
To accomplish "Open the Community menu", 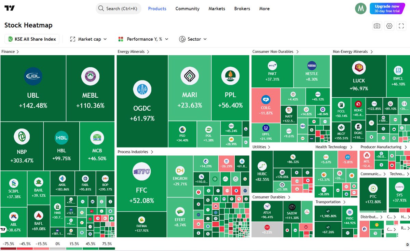I will 187,9.
